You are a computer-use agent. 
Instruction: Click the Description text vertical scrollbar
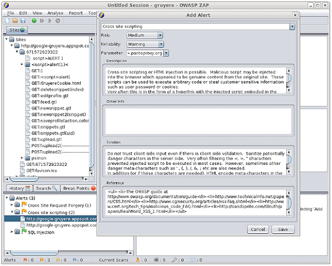[289, 81]
